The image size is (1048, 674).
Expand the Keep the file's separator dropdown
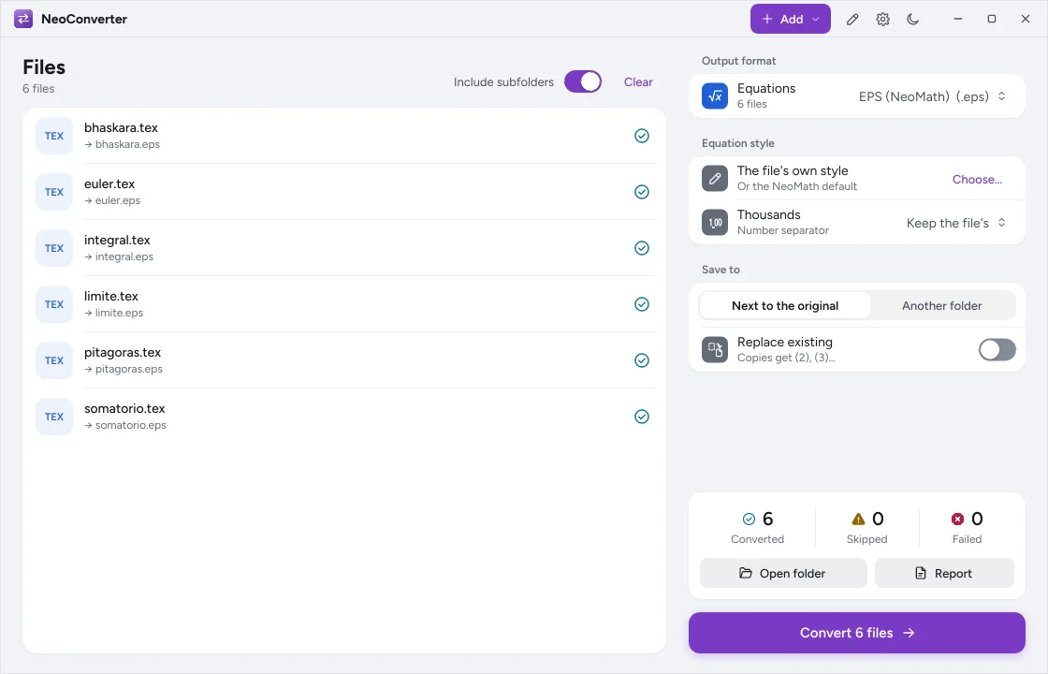tap(955, 223)
